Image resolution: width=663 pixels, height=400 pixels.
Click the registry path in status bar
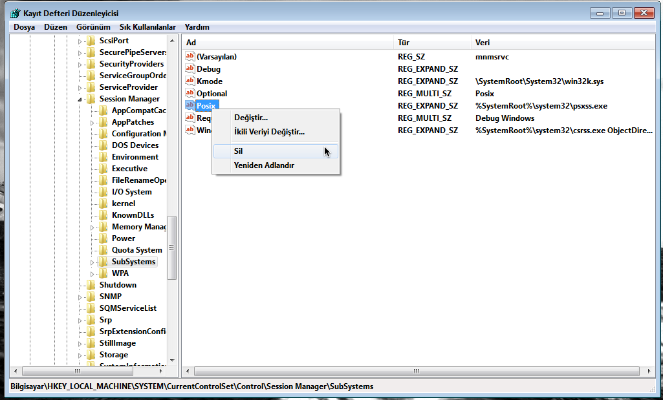[192, 386]
